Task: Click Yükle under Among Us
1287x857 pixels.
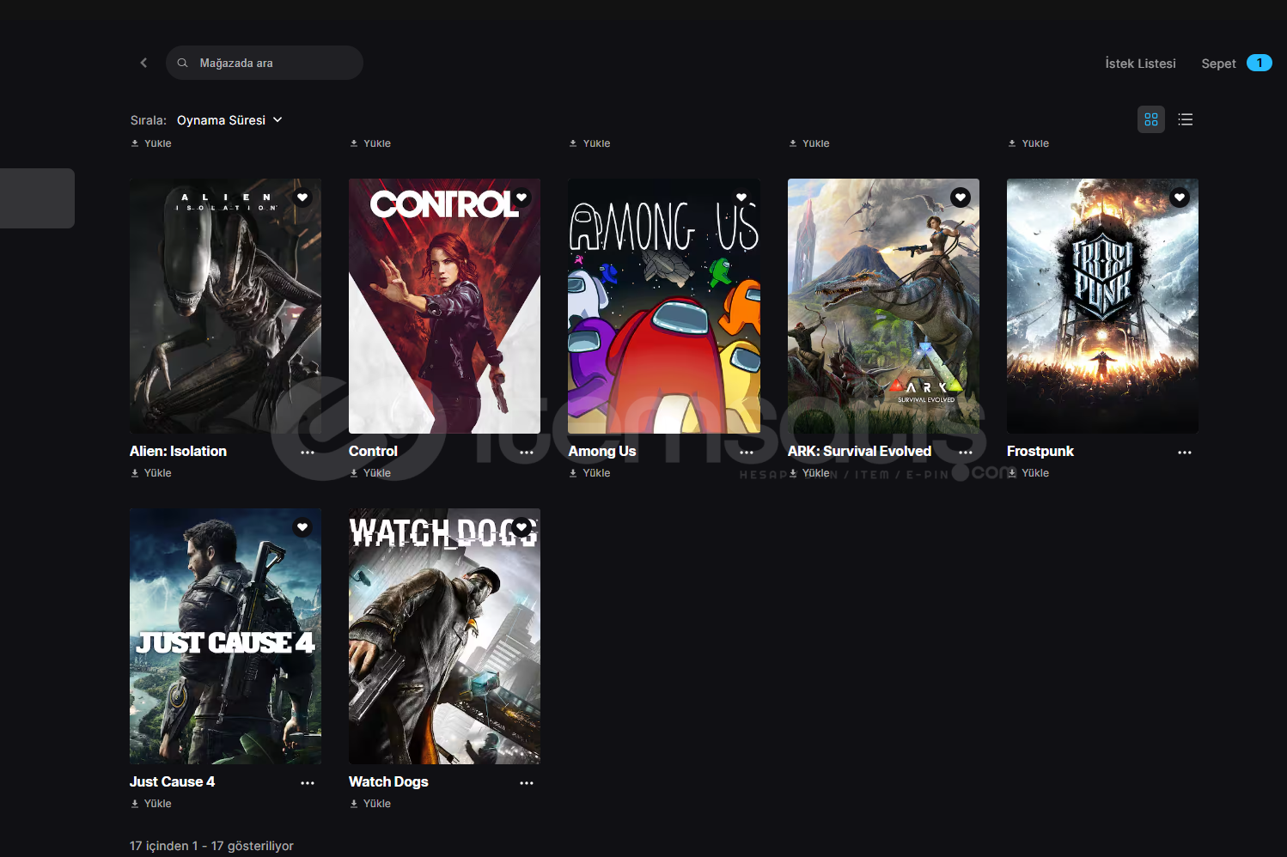Action: (589, 473)
